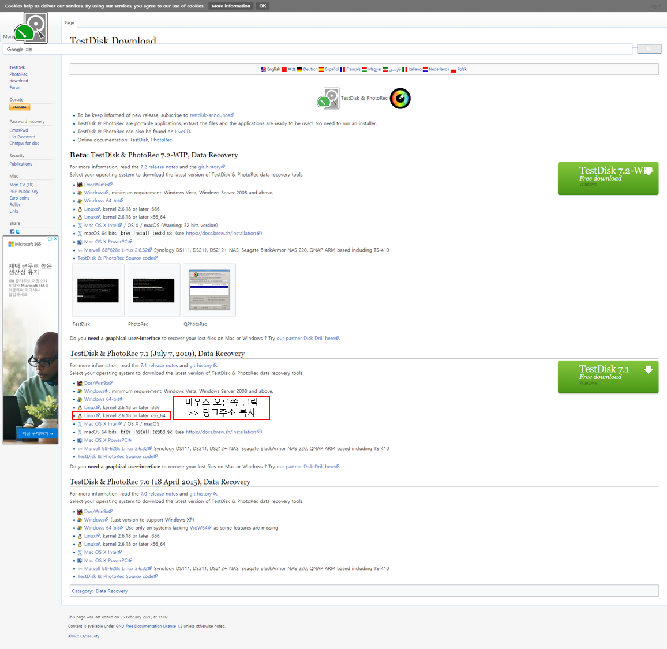Open the Data Recovery category link
This screenshot has height=649, width=667.
click(111, 591)
